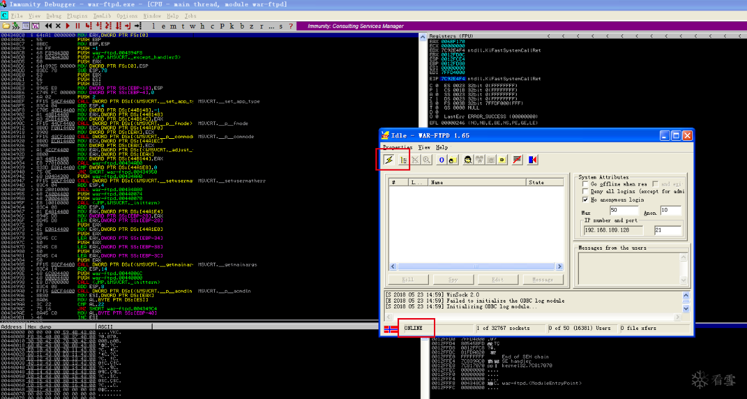Uncheck 'No anonymous login' checkbox
This screenshot has height=399, width=747.
click(585, 200)
